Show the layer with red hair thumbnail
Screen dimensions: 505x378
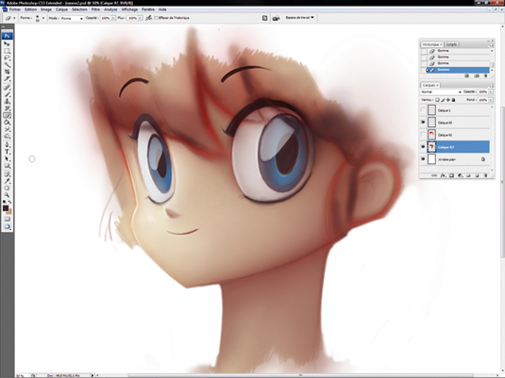[x=423, y=135]
